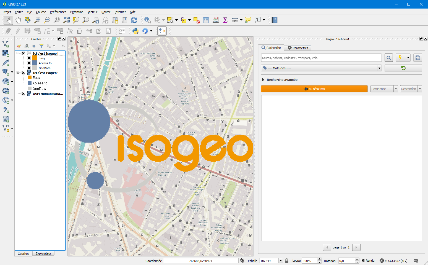Toggle the Easy sublayer checkbox
This screenshot has height=265, width=428.
(x=29, y=58)
